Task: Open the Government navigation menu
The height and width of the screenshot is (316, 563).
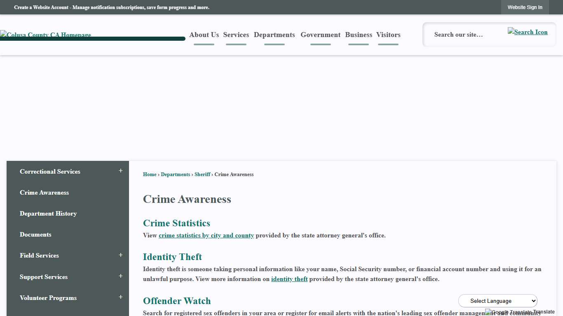Action: 320,35
